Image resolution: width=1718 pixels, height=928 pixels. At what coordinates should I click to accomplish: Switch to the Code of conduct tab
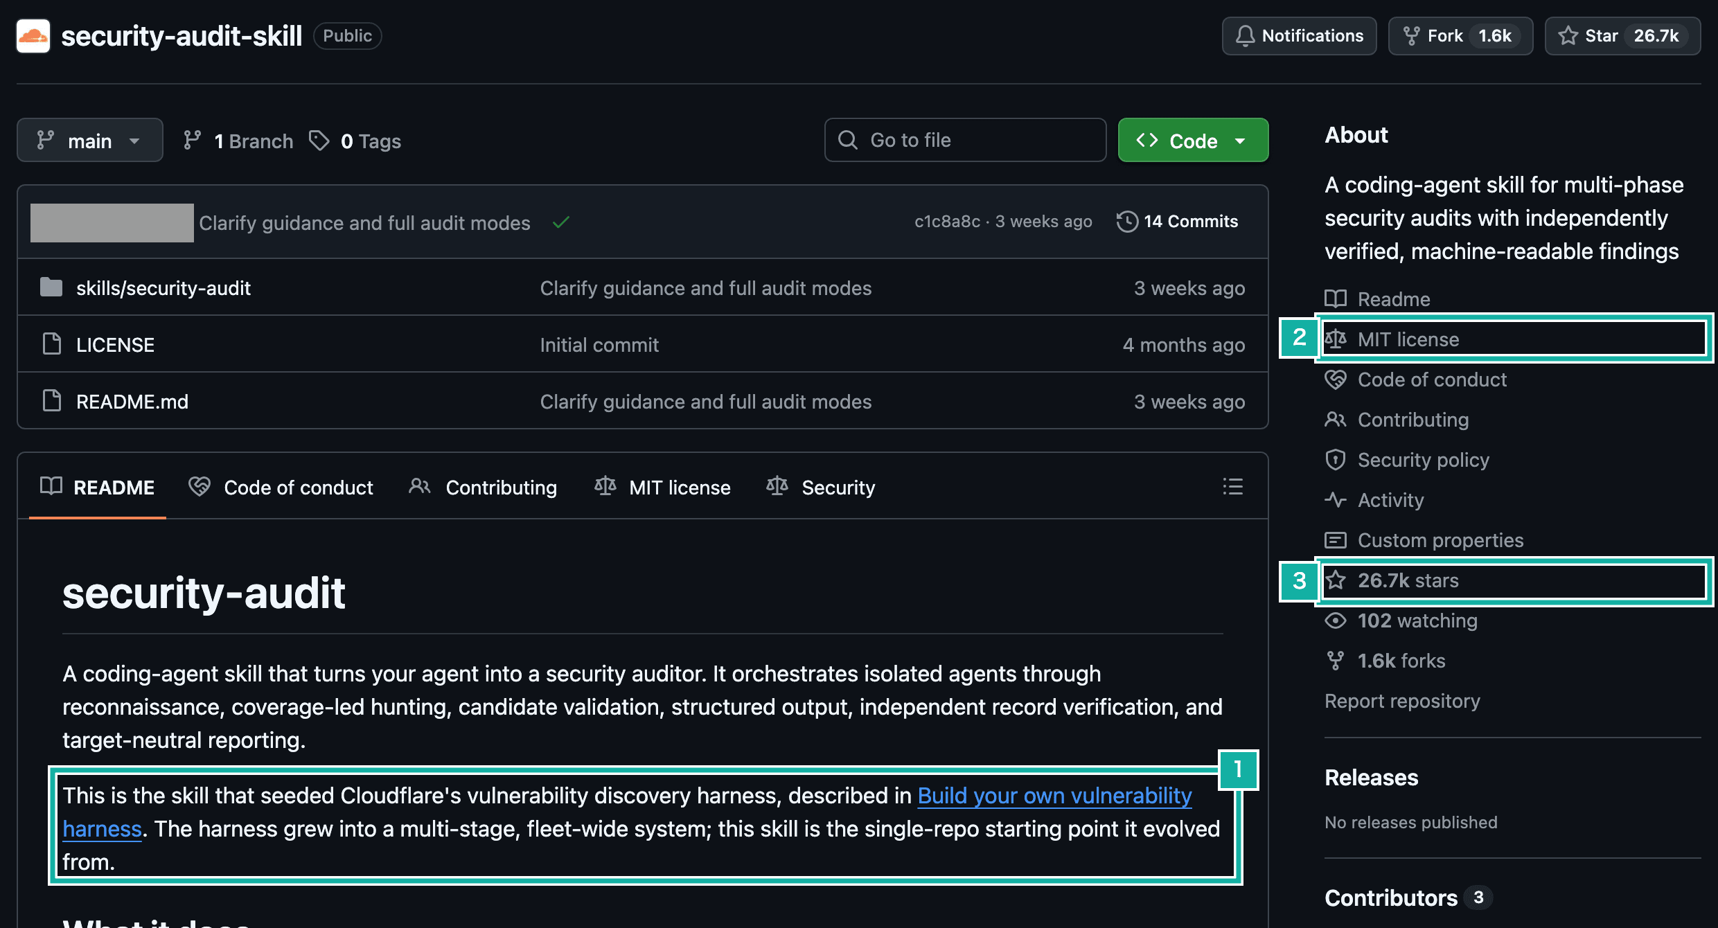point(281,488)
